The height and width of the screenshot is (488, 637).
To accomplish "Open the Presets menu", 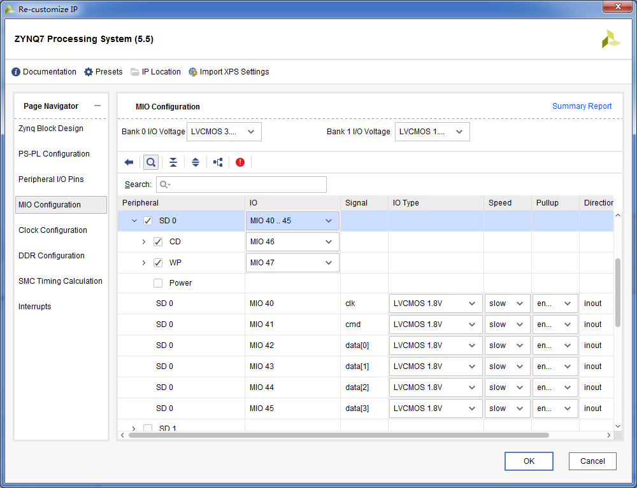I will tap(103, 72).
